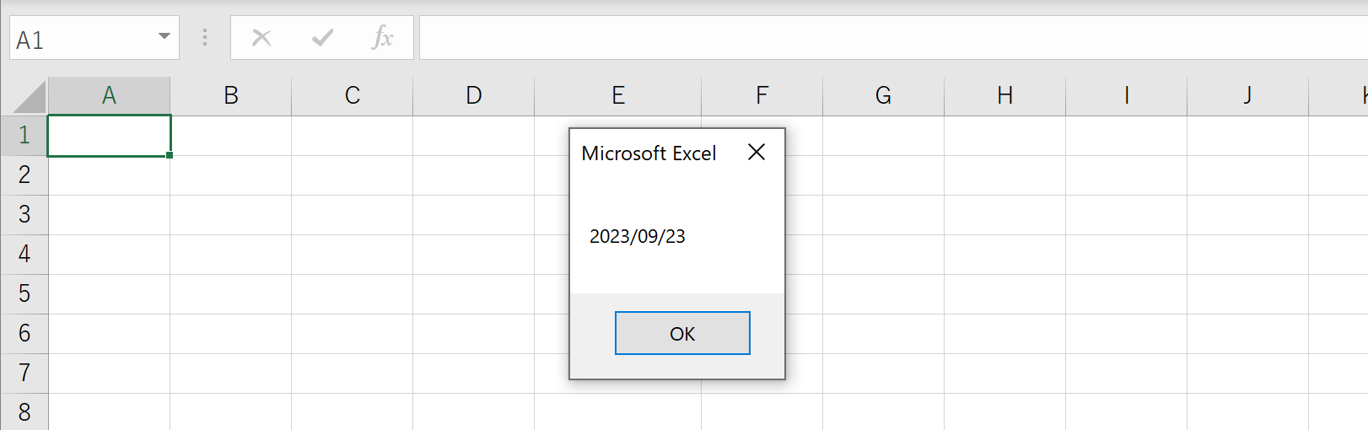Click the Enter checkmark formula bar icon

tap(322, 38)
